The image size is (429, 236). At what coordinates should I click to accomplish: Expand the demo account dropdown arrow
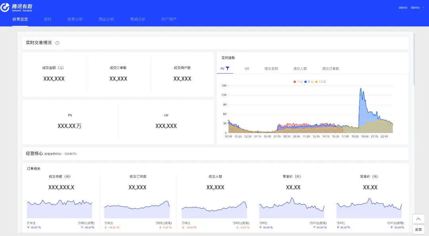coord(423,8)
